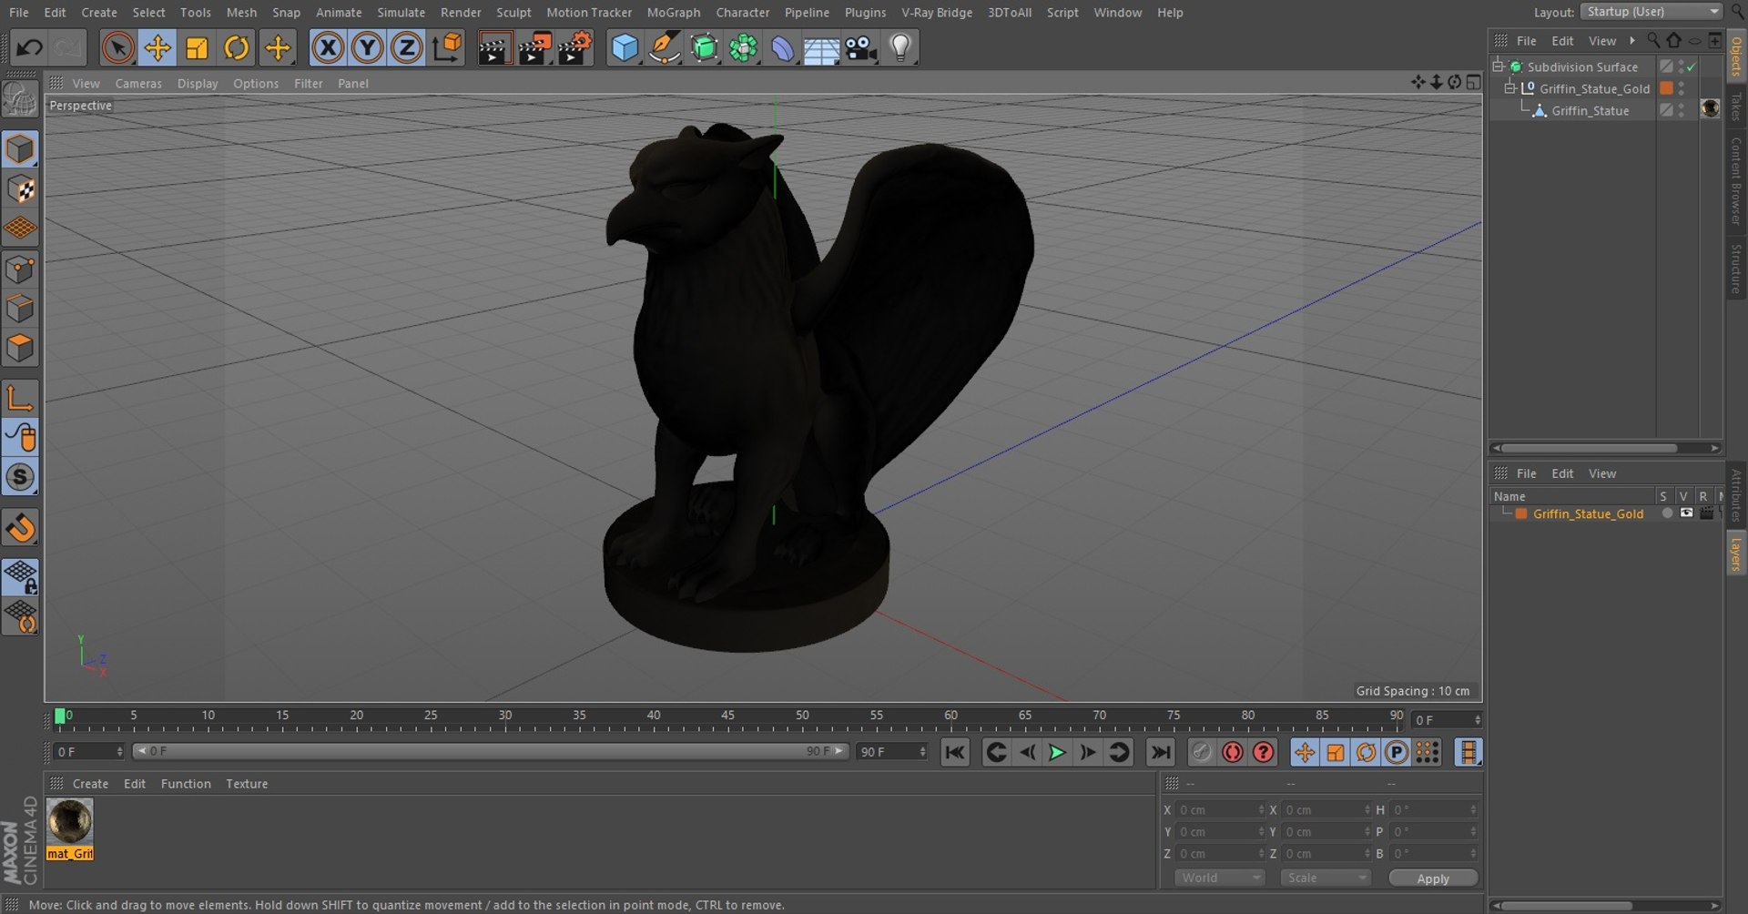The height and width of the screenshot is (914, 1748).
Task: Toggle the Y axis lock
Action: [367, 47]
